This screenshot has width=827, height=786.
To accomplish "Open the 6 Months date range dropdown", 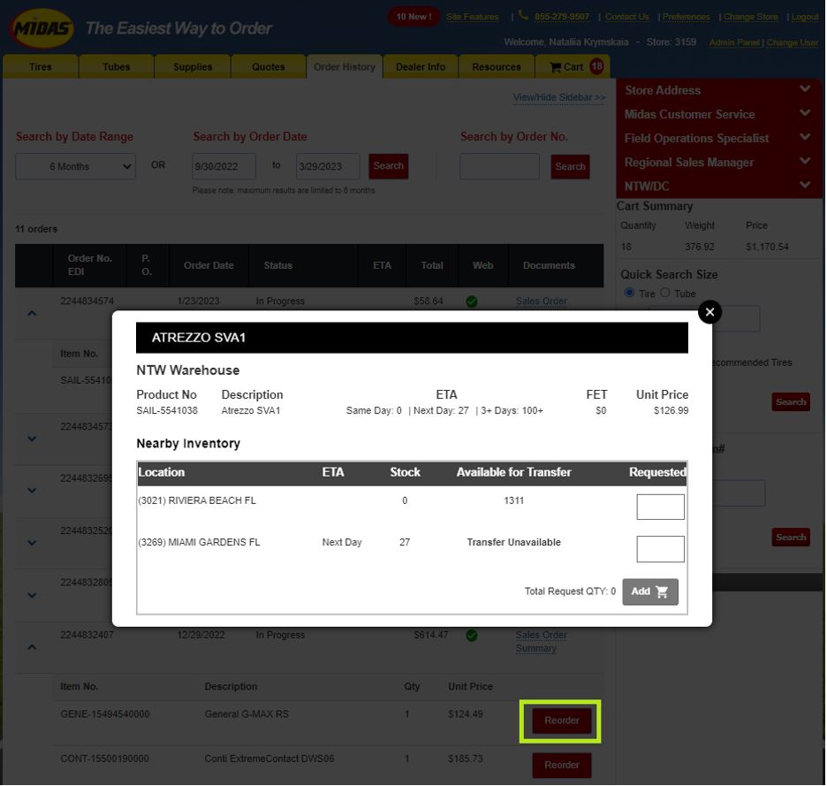I will coord(75,166).
